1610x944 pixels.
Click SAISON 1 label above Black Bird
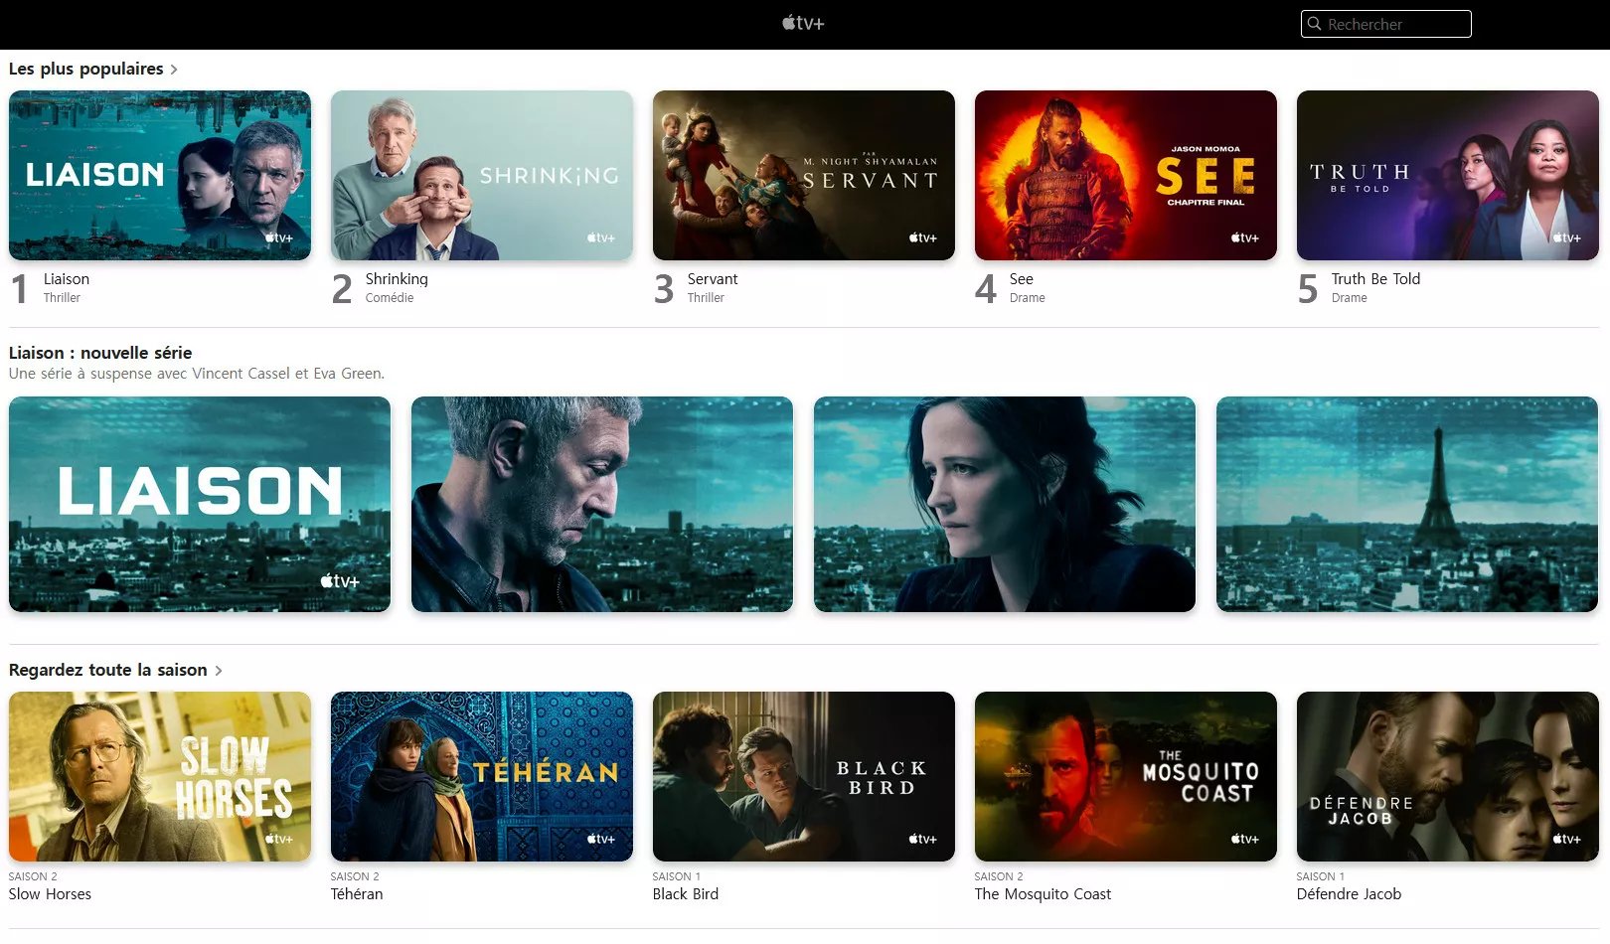pos(677,876)
